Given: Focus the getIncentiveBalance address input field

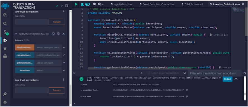Looking at the screenshot, I should pyautogui.click(x=48, y=63).
